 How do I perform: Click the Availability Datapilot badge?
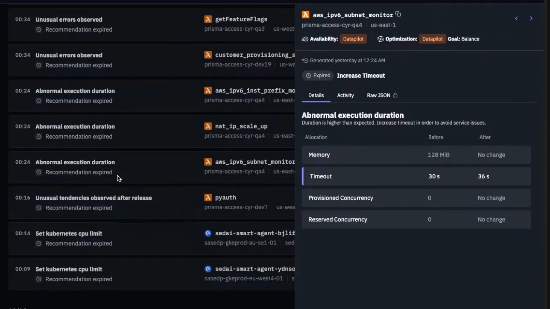353,39
